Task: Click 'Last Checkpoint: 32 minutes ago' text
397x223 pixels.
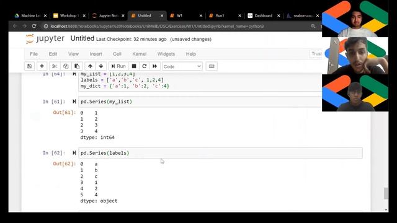Action: [x=131, y=39]
